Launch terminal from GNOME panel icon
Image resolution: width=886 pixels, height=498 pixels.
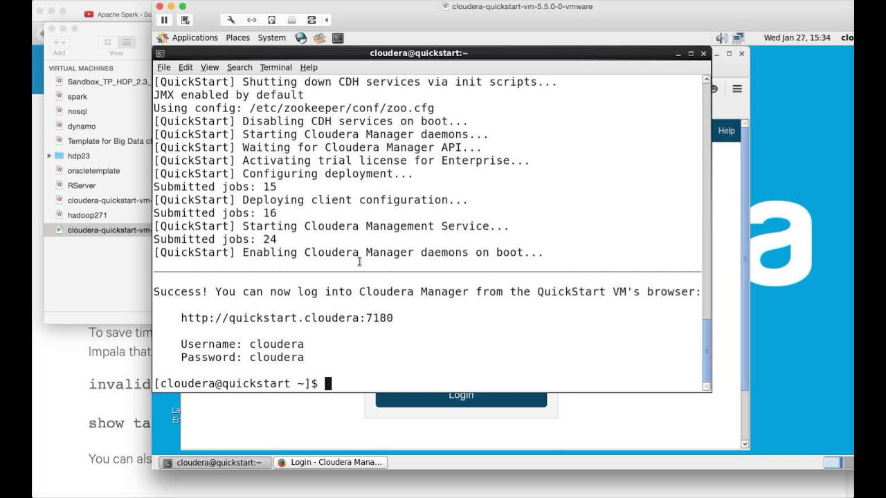338,38
